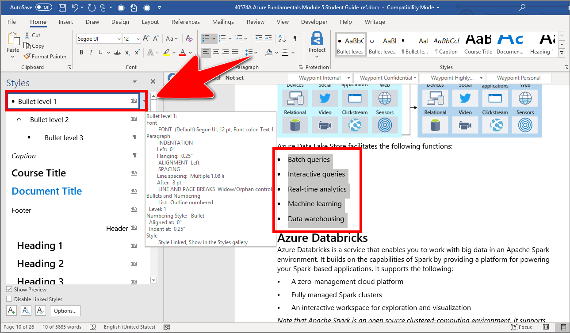
Task: Apply the Document Title style in pane
Action: (77, 191)
